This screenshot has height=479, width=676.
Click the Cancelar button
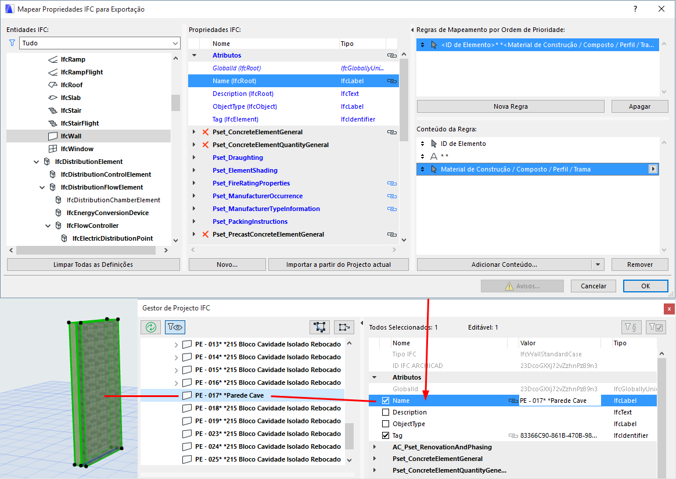point(593,286)
